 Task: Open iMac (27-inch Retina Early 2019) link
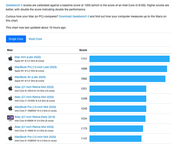[35, 117]
